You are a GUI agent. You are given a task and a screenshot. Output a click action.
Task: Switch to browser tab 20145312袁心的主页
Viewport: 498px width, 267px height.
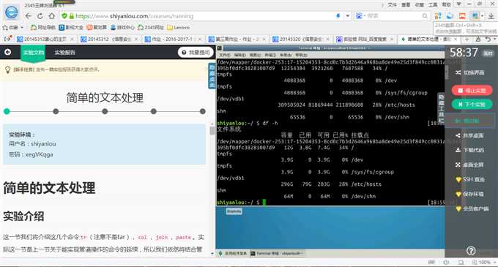coord(45,39)
